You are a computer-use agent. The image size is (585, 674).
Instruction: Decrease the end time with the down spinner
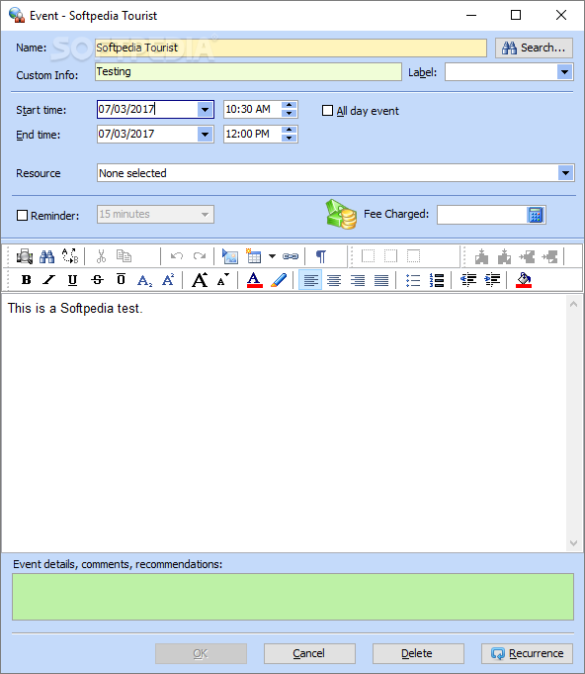click(x=290, y=139)
